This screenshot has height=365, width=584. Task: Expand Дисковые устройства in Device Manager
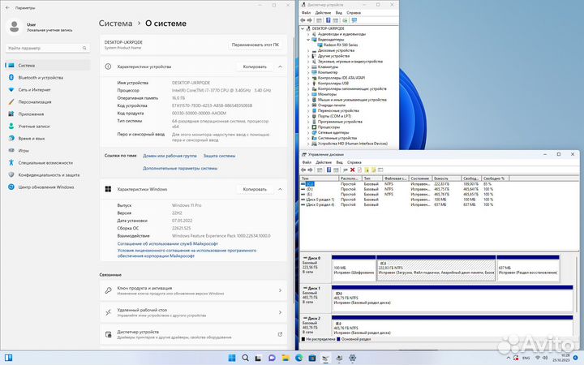(x=308, y=50)
